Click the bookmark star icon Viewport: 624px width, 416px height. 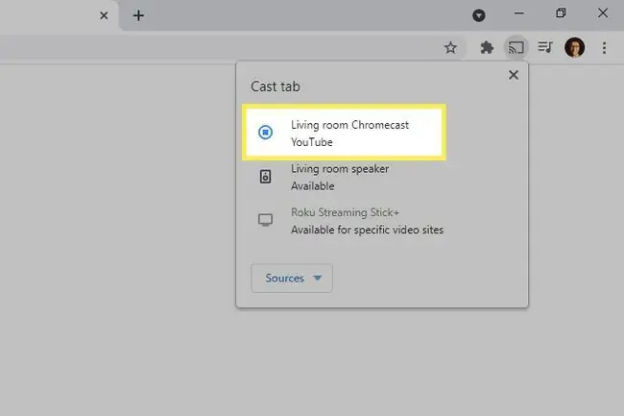point(450,48)
